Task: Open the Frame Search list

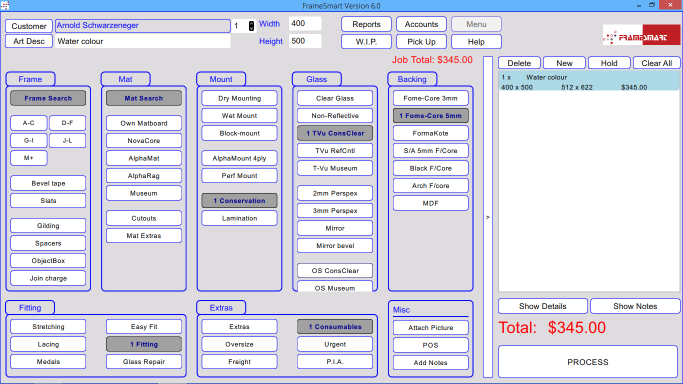Action: [48, 98]
